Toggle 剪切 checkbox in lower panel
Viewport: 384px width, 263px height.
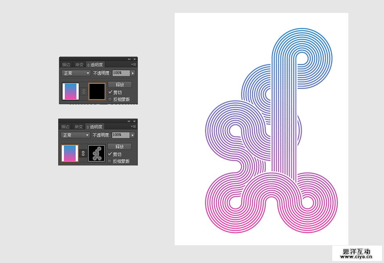pos(110,154)
